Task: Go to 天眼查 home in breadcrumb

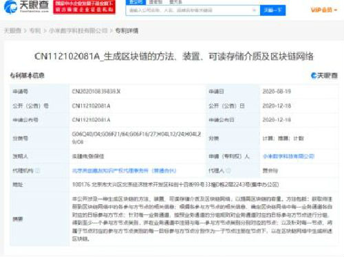Action: click(13, 30)
